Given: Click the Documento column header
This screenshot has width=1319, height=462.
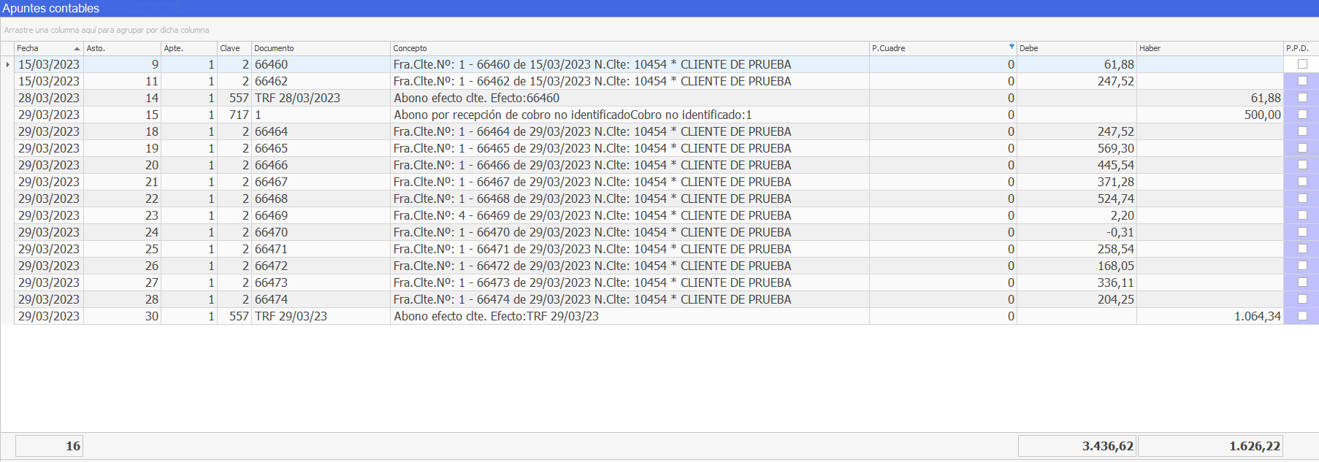Looking at the screenshot, I should click(320, 48).
